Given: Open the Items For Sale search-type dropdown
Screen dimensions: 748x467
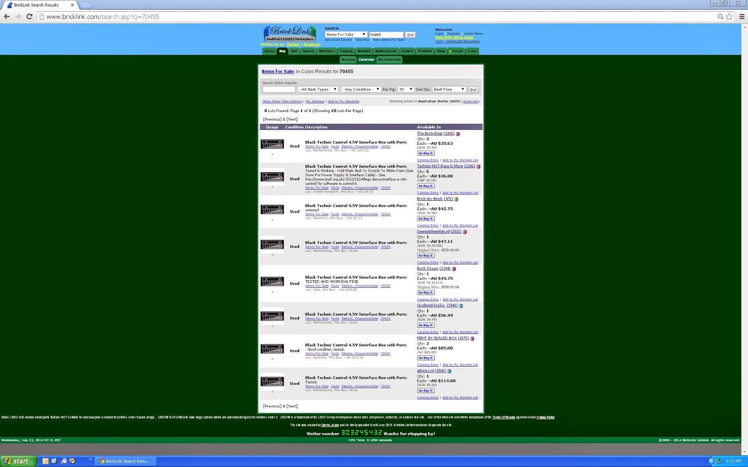Looking at the screenshot, I should pos(346,35).
